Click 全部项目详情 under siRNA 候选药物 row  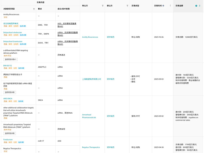[x=9, y=92]
